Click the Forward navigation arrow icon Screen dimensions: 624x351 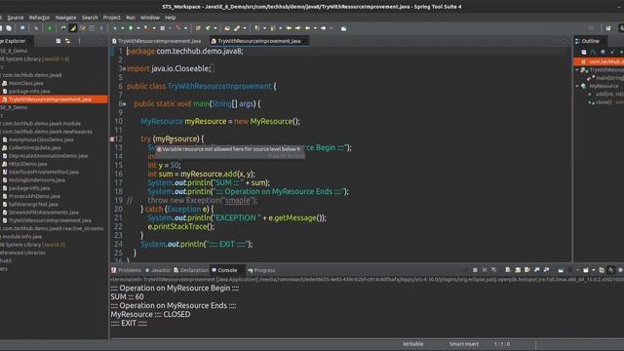pyautogui.click(x=323, y=28)
